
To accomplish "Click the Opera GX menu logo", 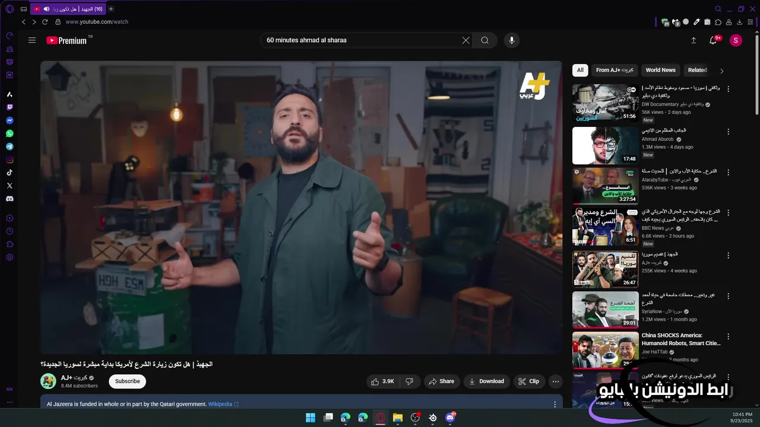I will (x=9, y=9).
